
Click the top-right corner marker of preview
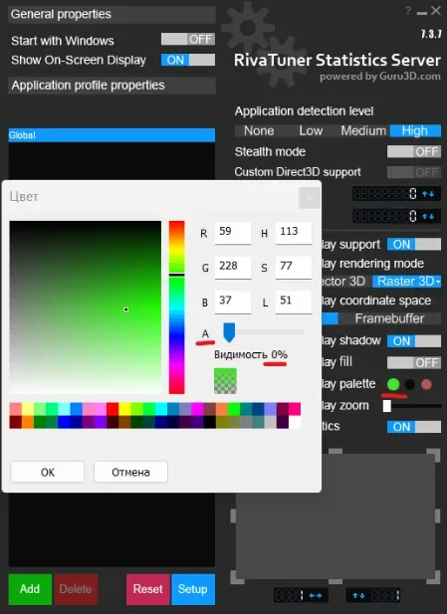[x=433, y=455]
